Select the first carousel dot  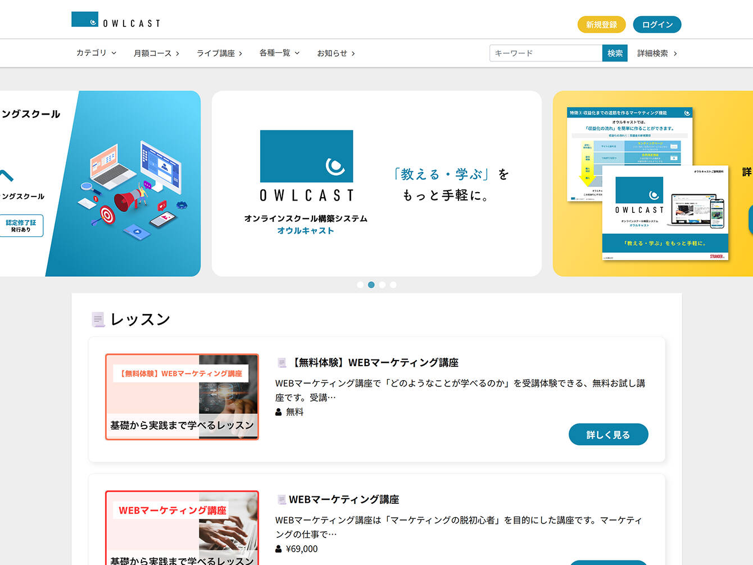tap(360, 285)
